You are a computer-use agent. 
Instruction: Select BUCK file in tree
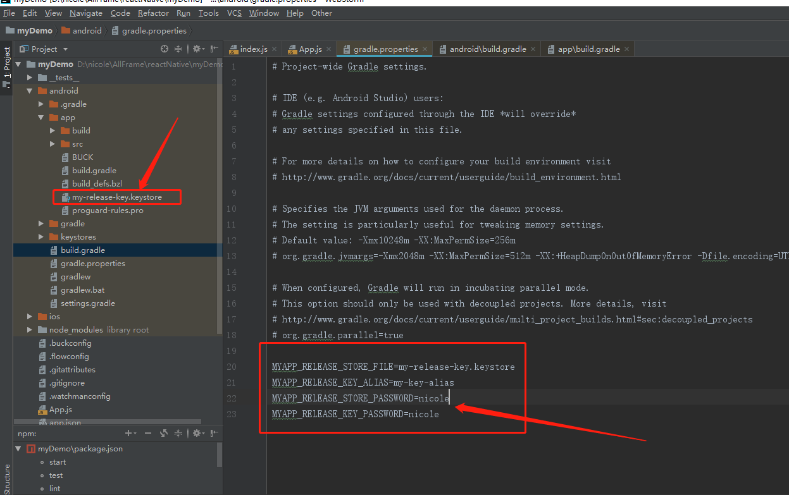(x=82, y=157)
